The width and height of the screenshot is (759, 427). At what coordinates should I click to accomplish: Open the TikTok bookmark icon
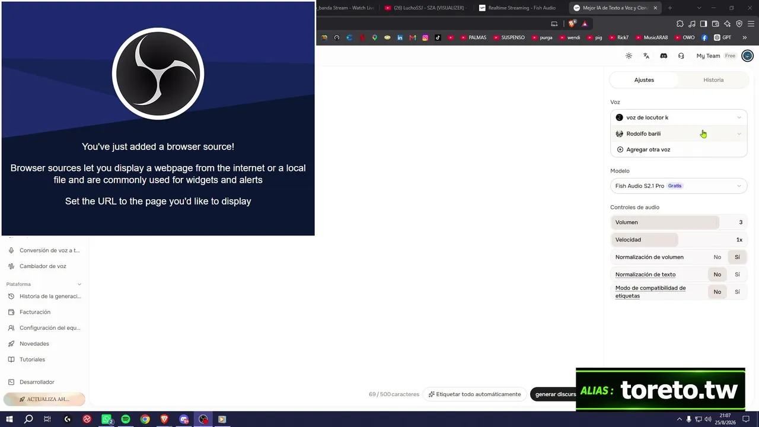click(438, 37)
